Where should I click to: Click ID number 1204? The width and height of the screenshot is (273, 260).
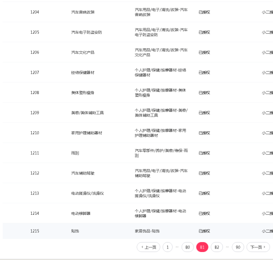pos(35,12)
